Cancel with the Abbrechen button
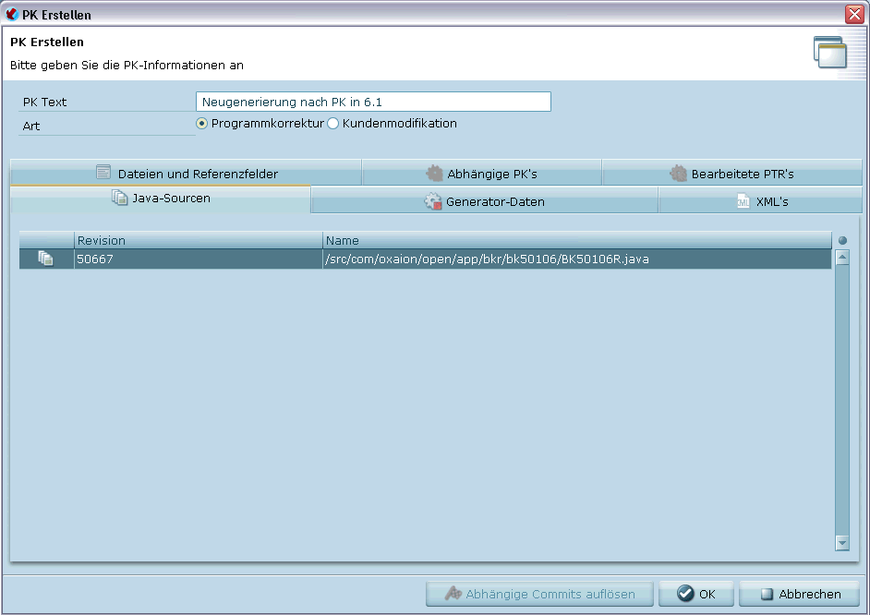 tap(799, 594)
